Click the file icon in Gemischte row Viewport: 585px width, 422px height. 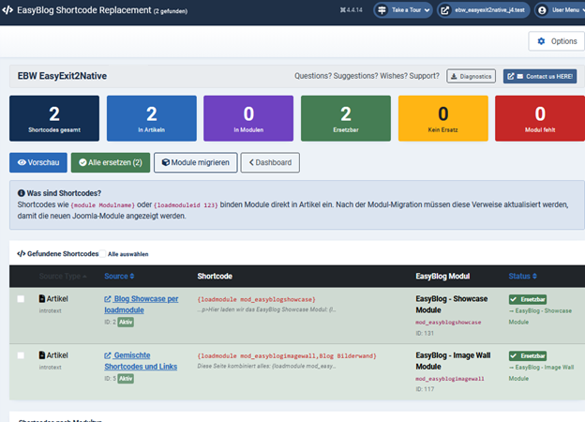pos(42,354)
